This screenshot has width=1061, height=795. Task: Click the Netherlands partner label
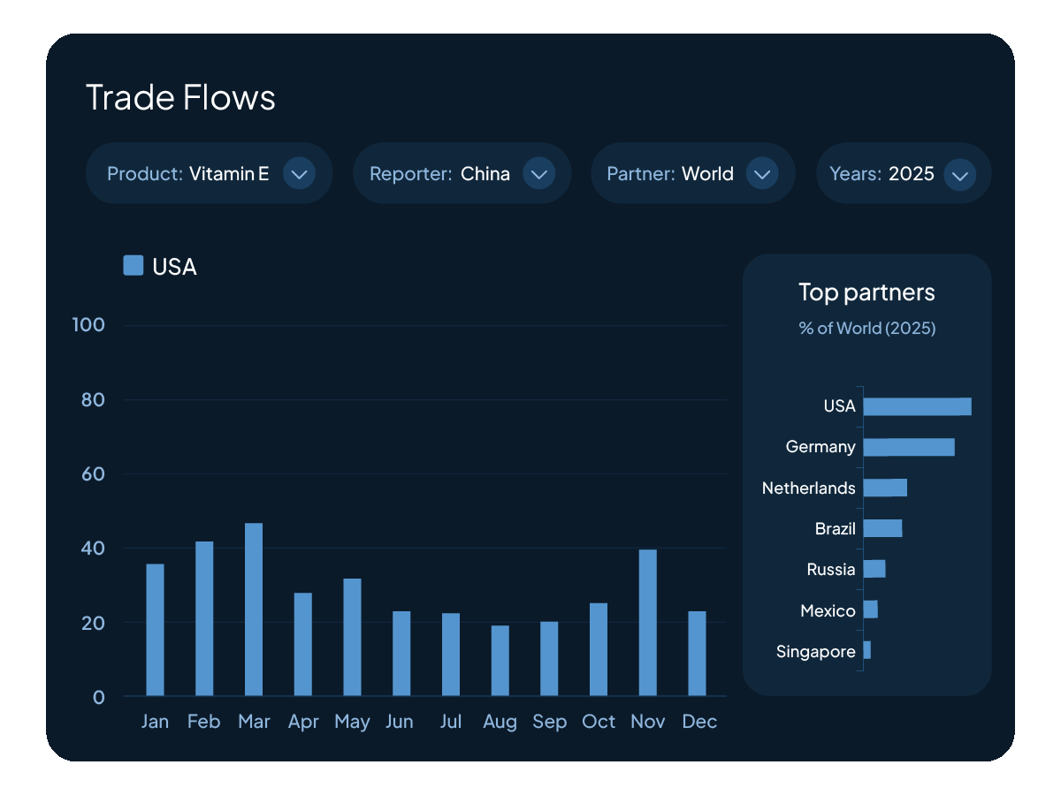coord(808,488)
